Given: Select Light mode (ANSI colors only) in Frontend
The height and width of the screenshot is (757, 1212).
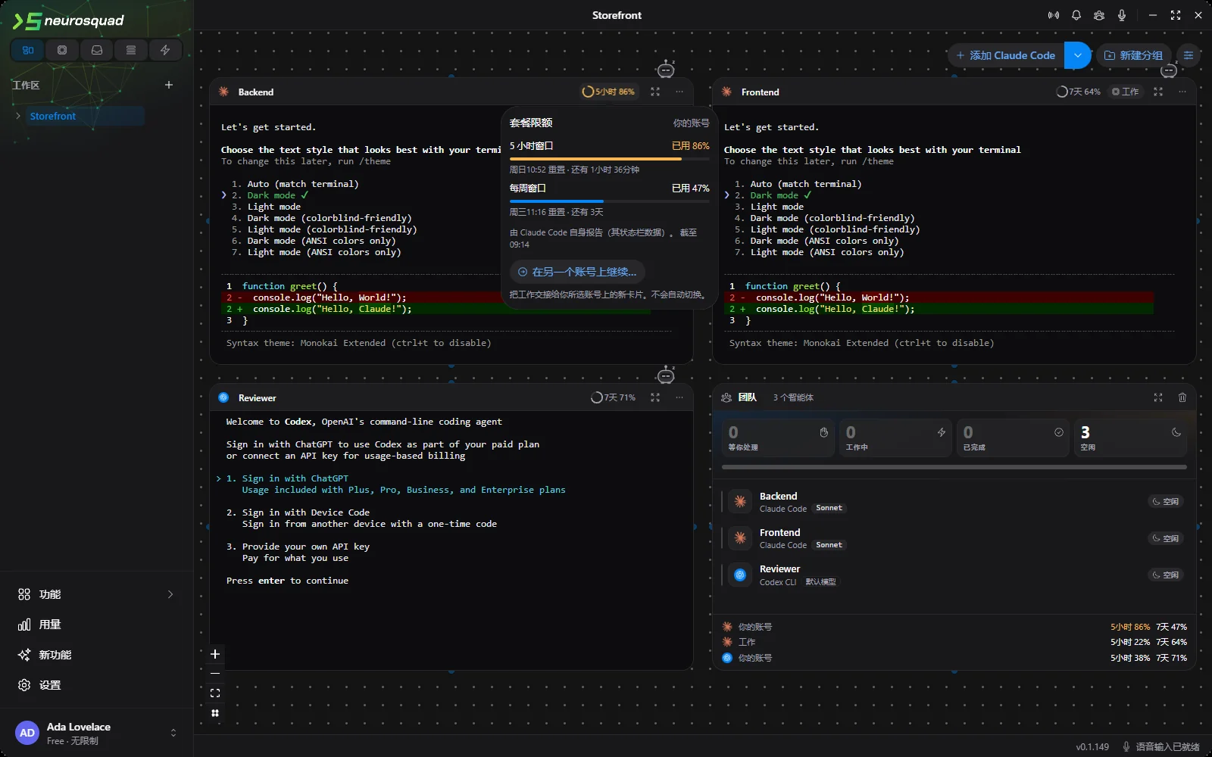Looking at the screenshot, I should click(x=827, y=252).
